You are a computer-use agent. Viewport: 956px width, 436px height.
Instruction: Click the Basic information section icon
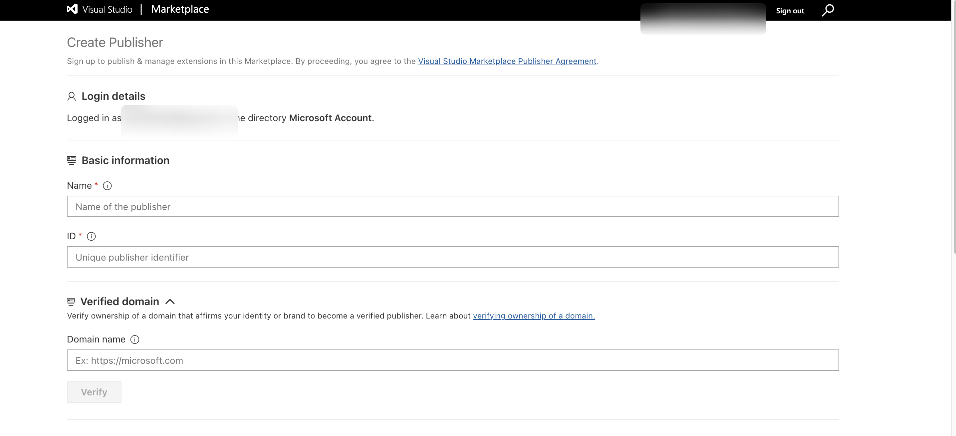click(x=72, y=160)
